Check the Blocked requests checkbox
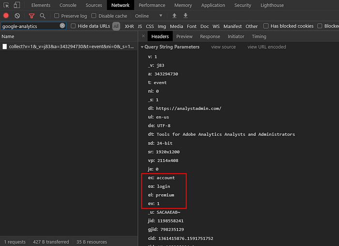Viewport: 339px width, 246px height. pos(320,26)
